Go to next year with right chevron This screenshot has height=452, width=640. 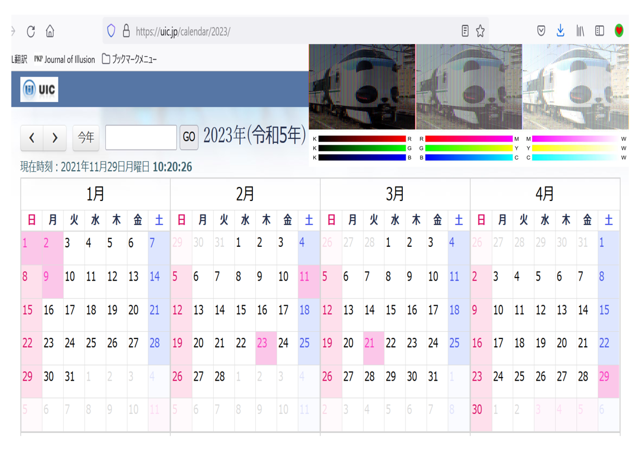click(x=55, y=137)
